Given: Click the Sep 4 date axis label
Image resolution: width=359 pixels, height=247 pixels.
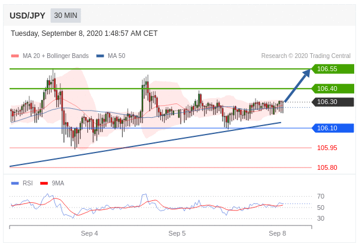Looking at the screenshot, I should click(x=90, y=233).
